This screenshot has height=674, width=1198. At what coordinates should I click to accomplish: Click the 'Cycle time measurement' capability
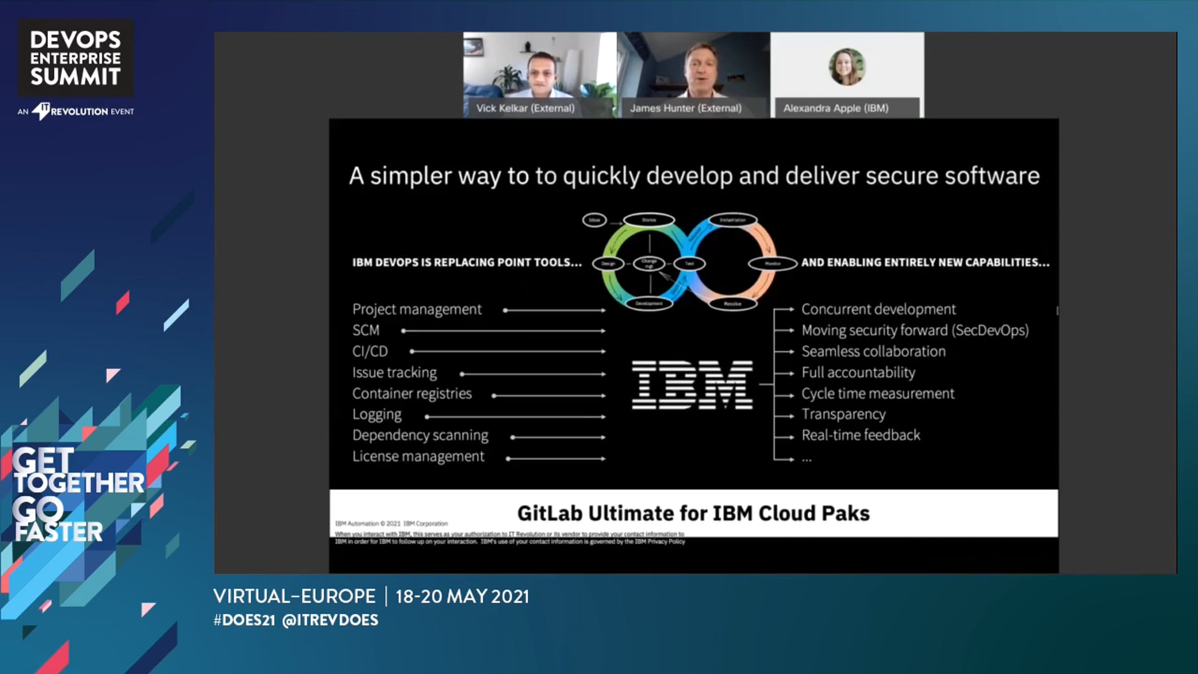click(x=878, y=394)
